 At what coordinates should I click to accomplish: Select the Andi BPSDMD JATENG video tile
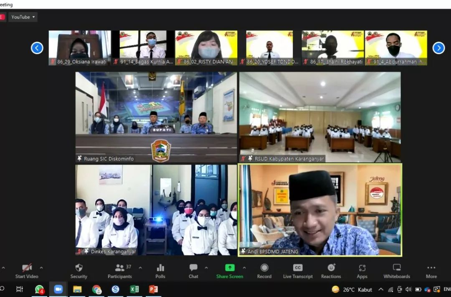(x=320, y=210)
